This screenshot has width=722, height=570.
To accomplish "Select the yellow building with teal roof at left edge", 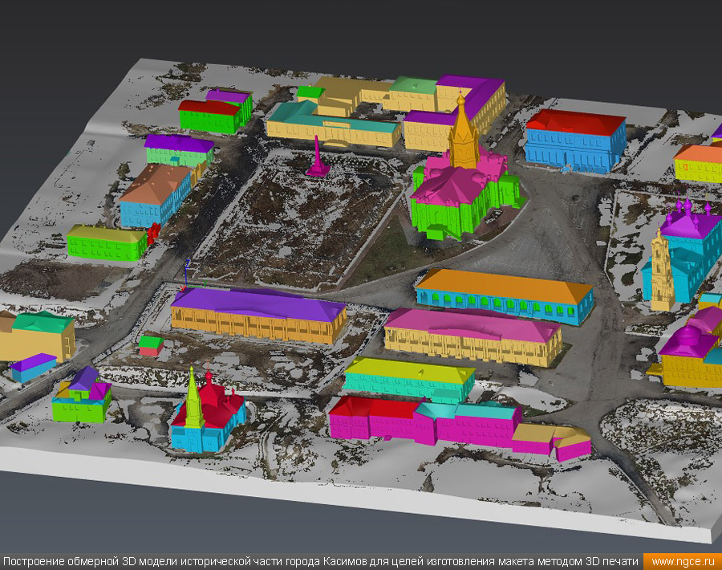I will tap(37, 336).
